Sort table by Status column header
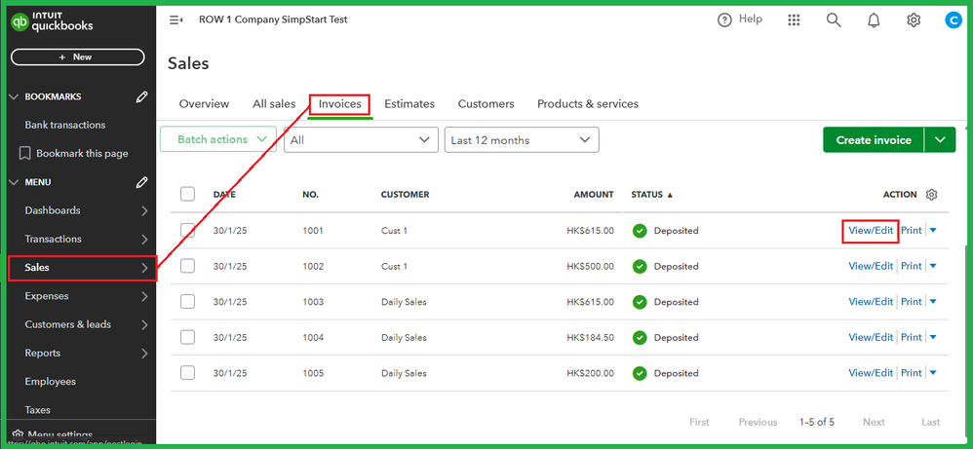 pos(649,195)
